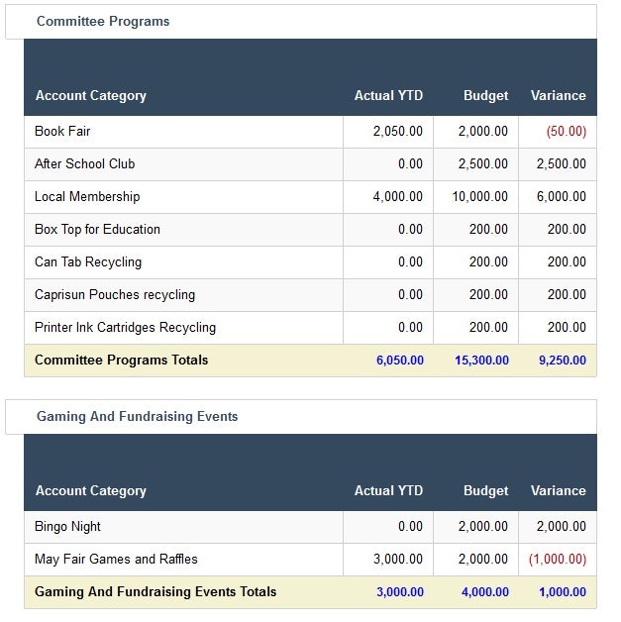Click the Gaming And Fundraising Events Totals label

(x=155, y=592)
